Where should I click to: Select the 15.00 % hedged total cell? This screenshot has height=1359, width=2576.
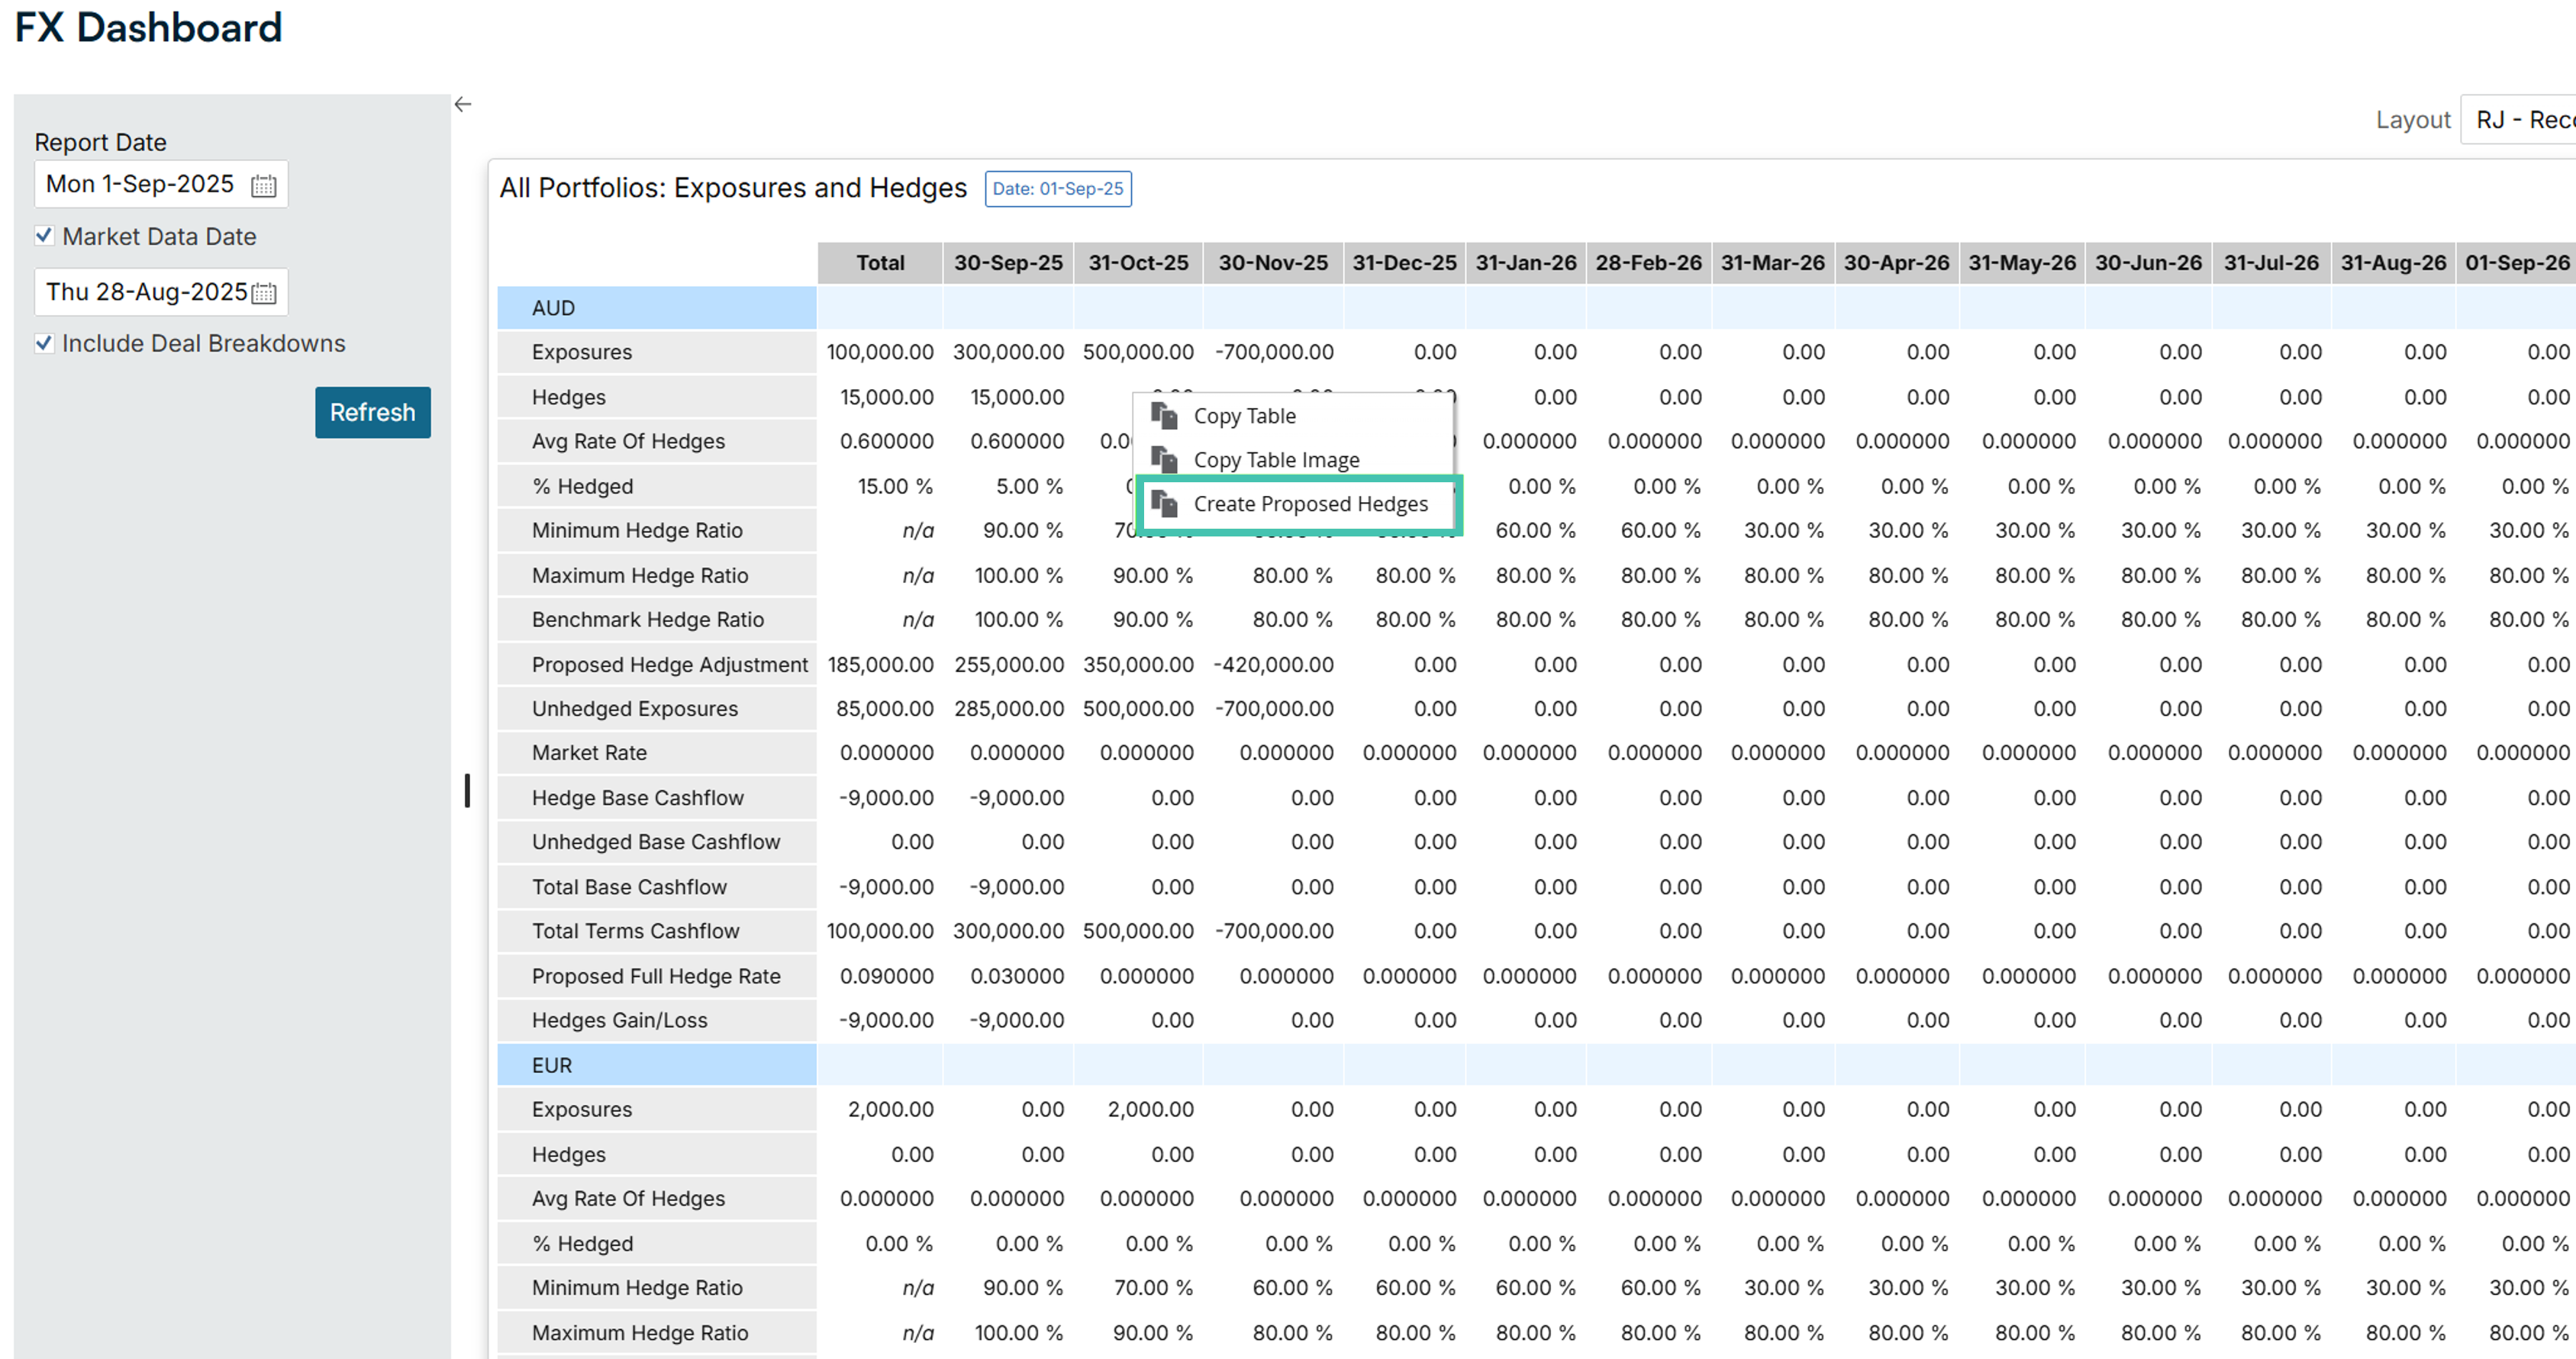coord(880,487)
